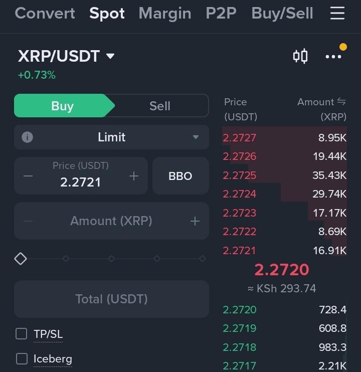Open the Limit order type dropdown
This screenshot has height=372, width=361.
[x=196, y=137]
